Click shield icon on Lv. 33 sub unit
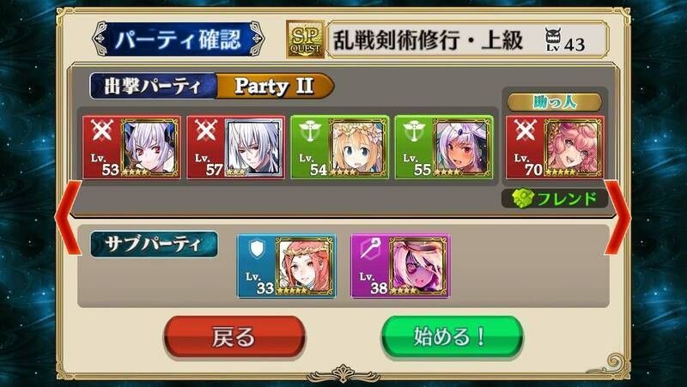Image resolution: width=687 pixels, height=387 pixels. [x=257, y=248]
